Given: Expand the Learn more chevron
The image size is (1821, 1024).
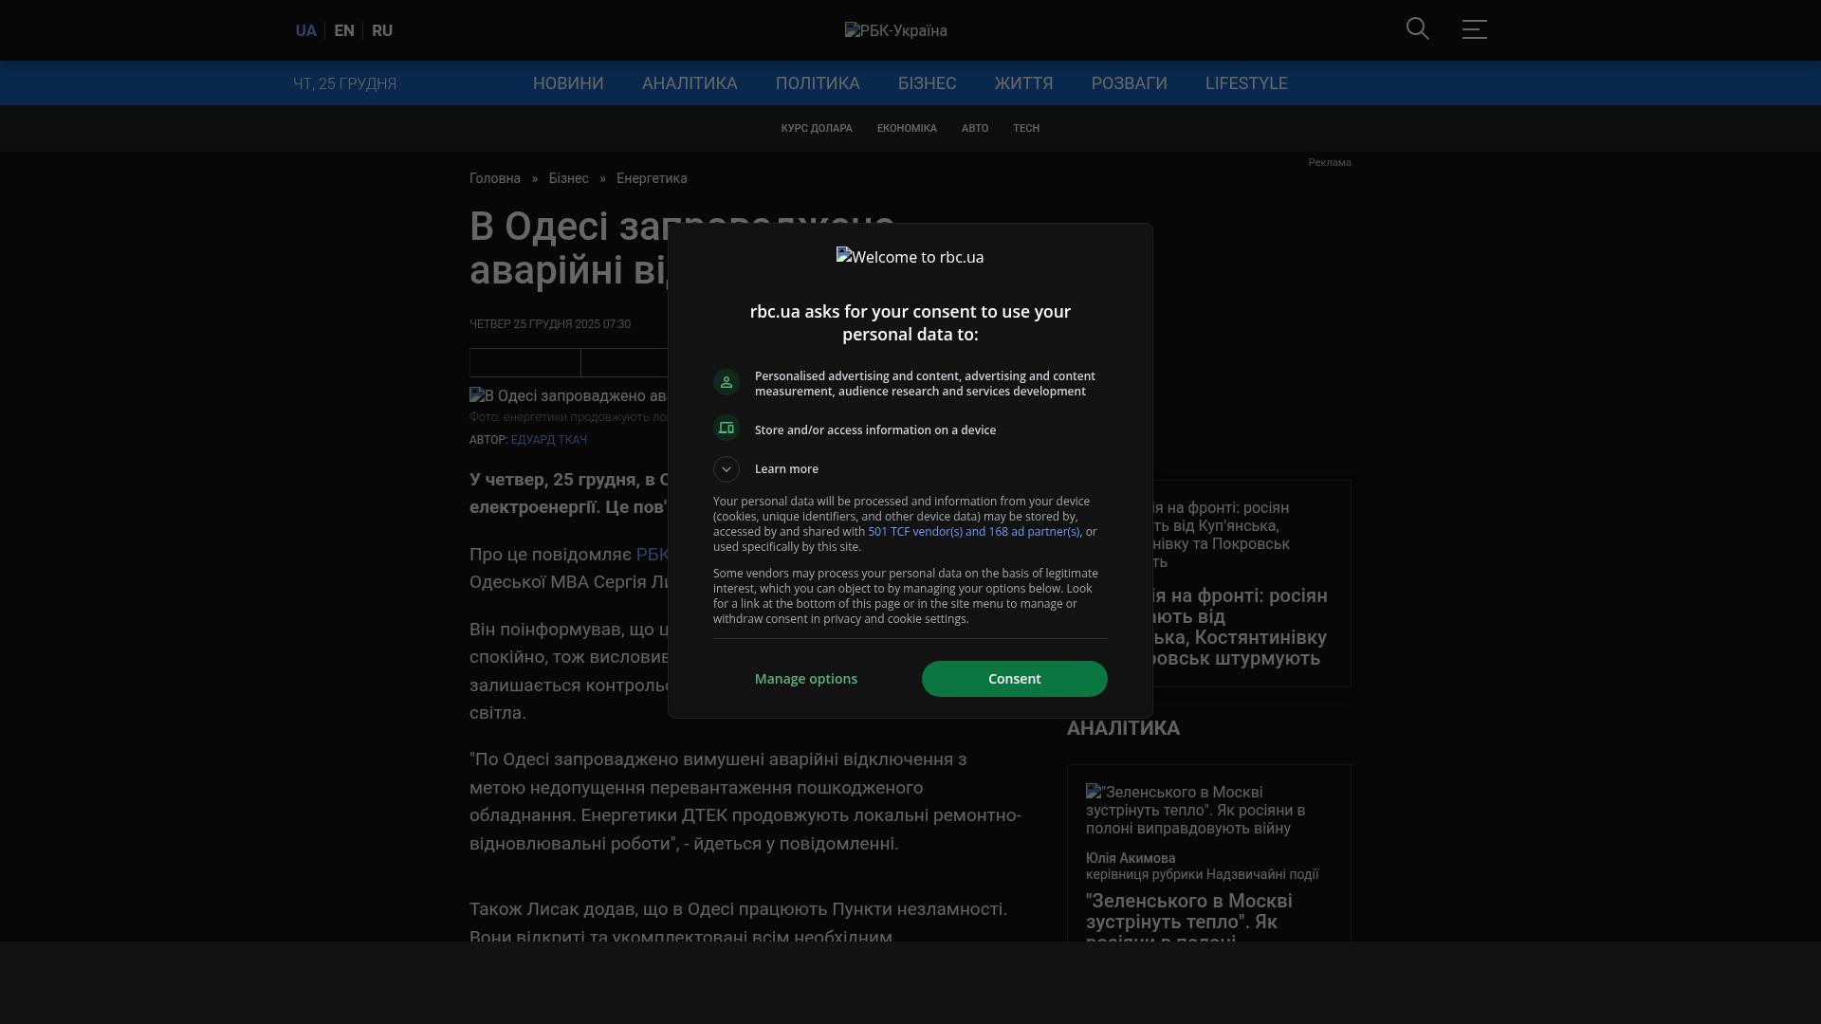Looking at the screenshot, I should [x=727, y=469].
